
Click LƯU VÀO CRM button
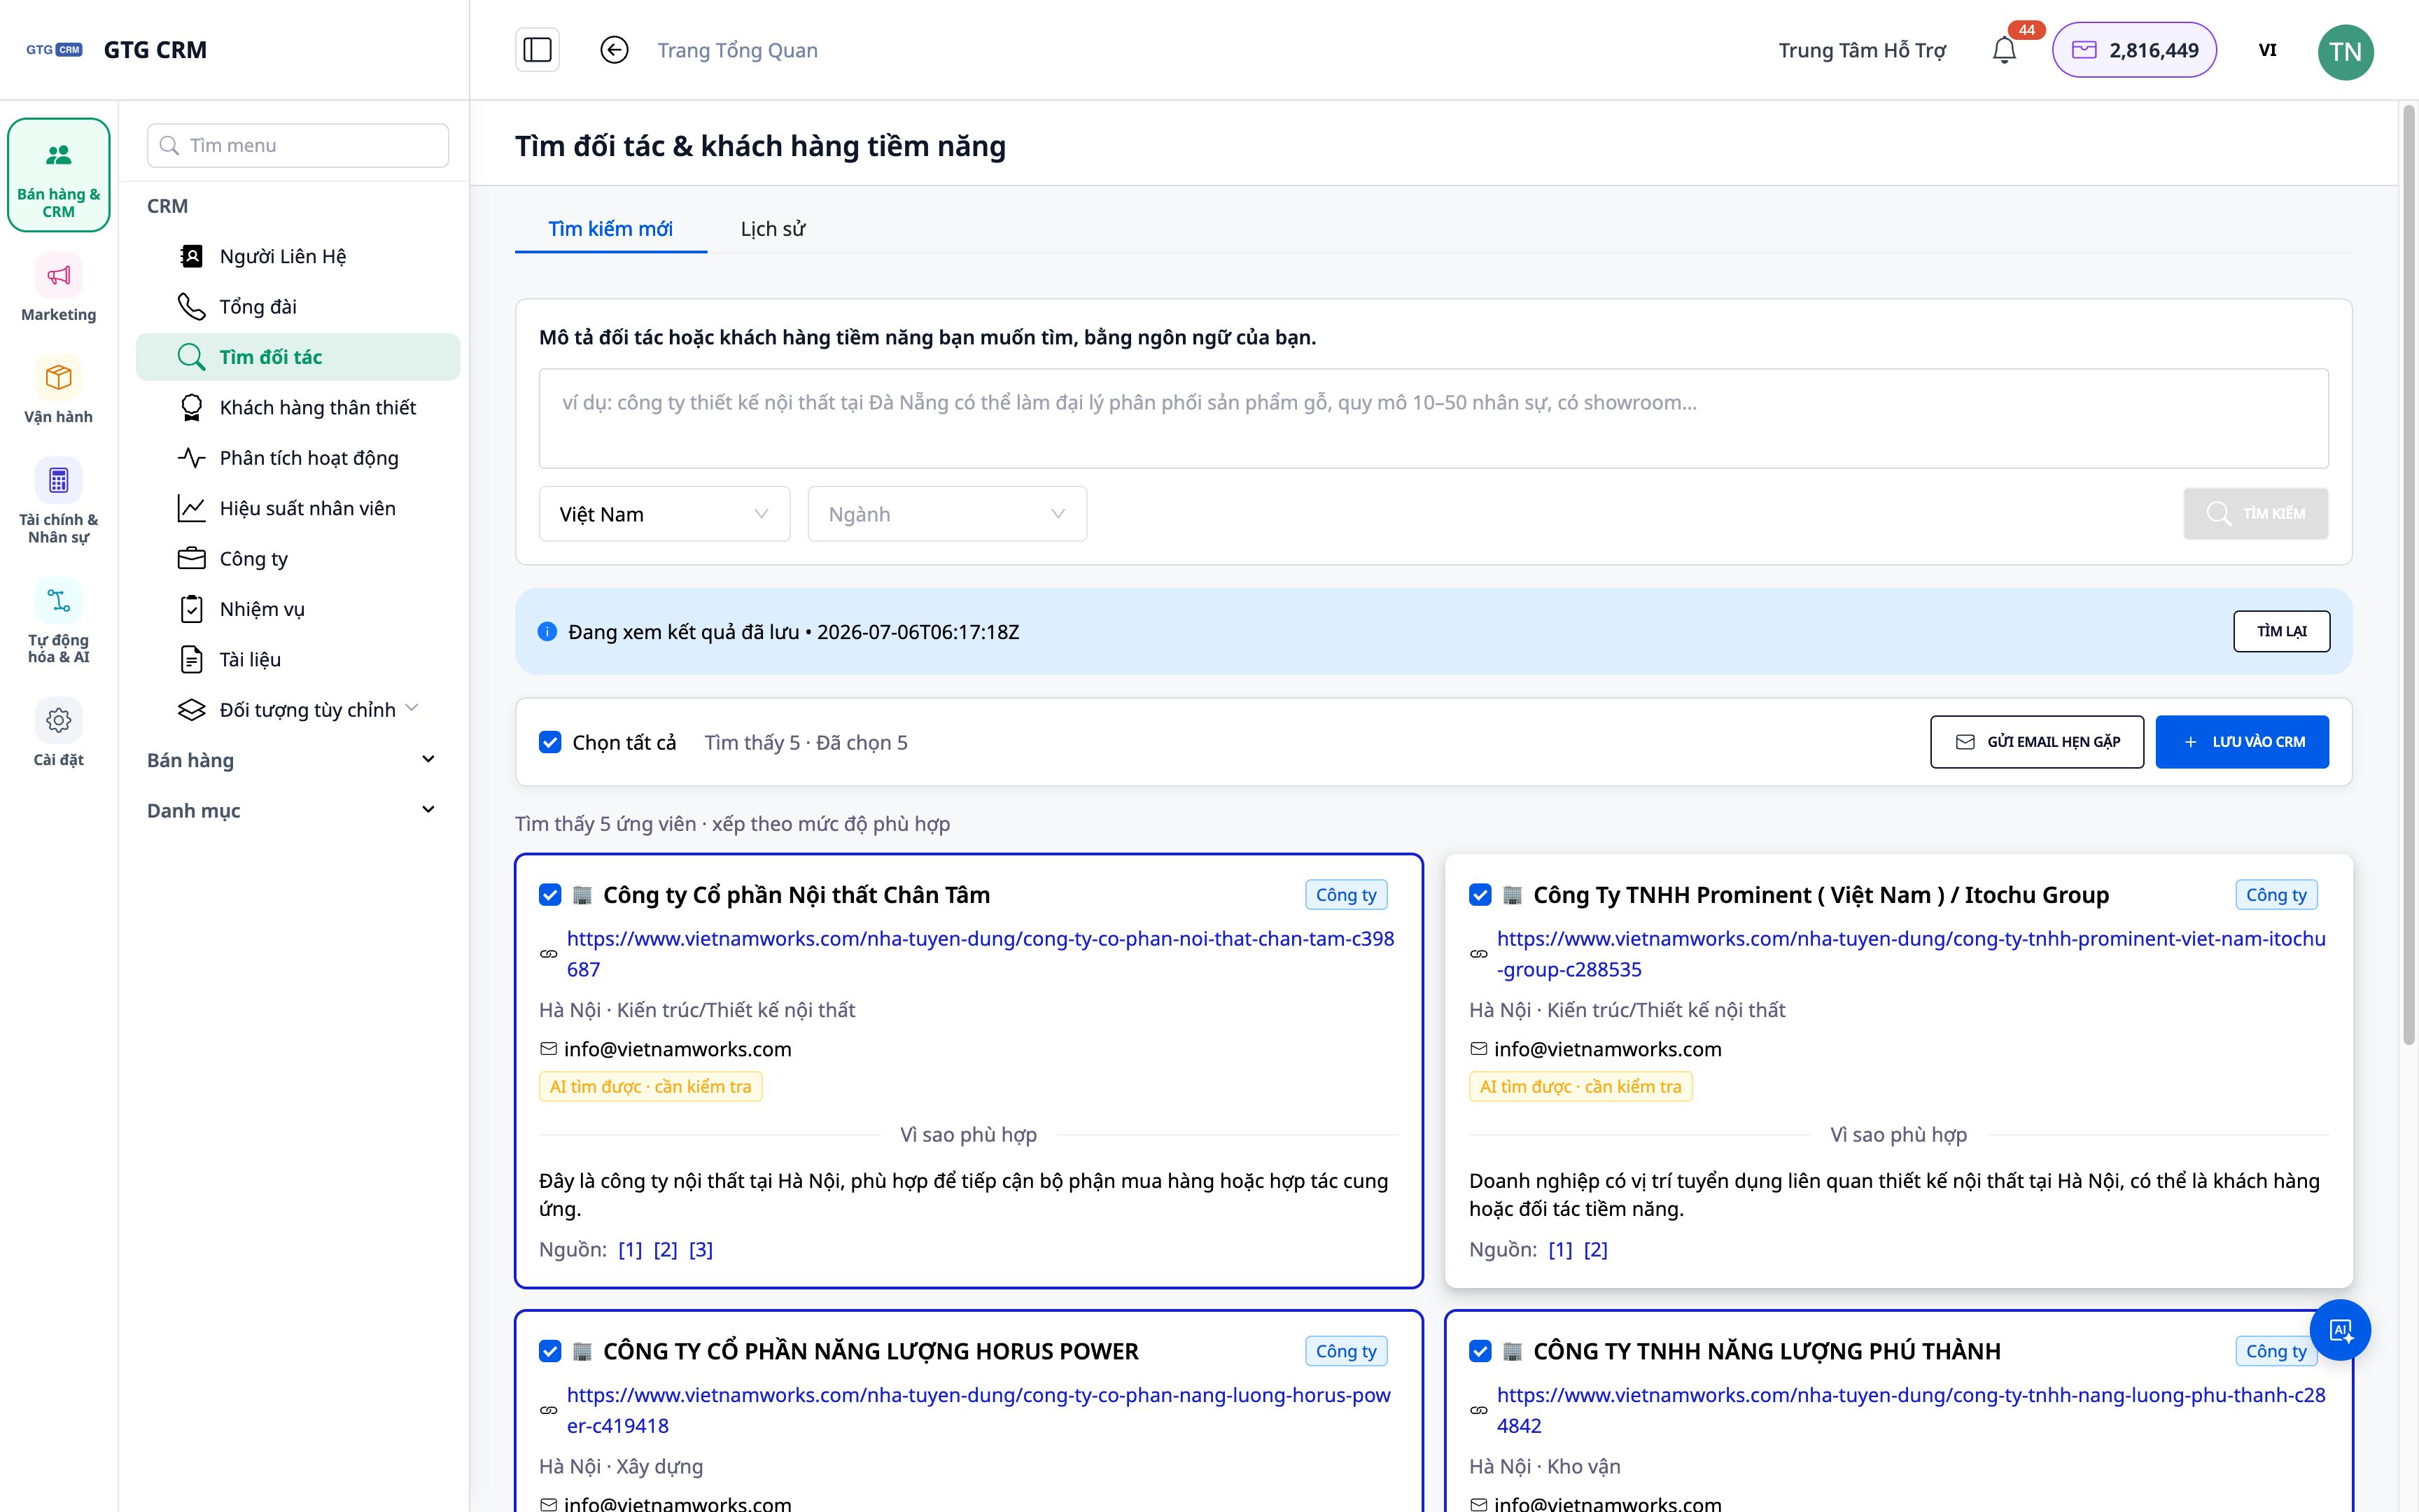(2242, 742)
